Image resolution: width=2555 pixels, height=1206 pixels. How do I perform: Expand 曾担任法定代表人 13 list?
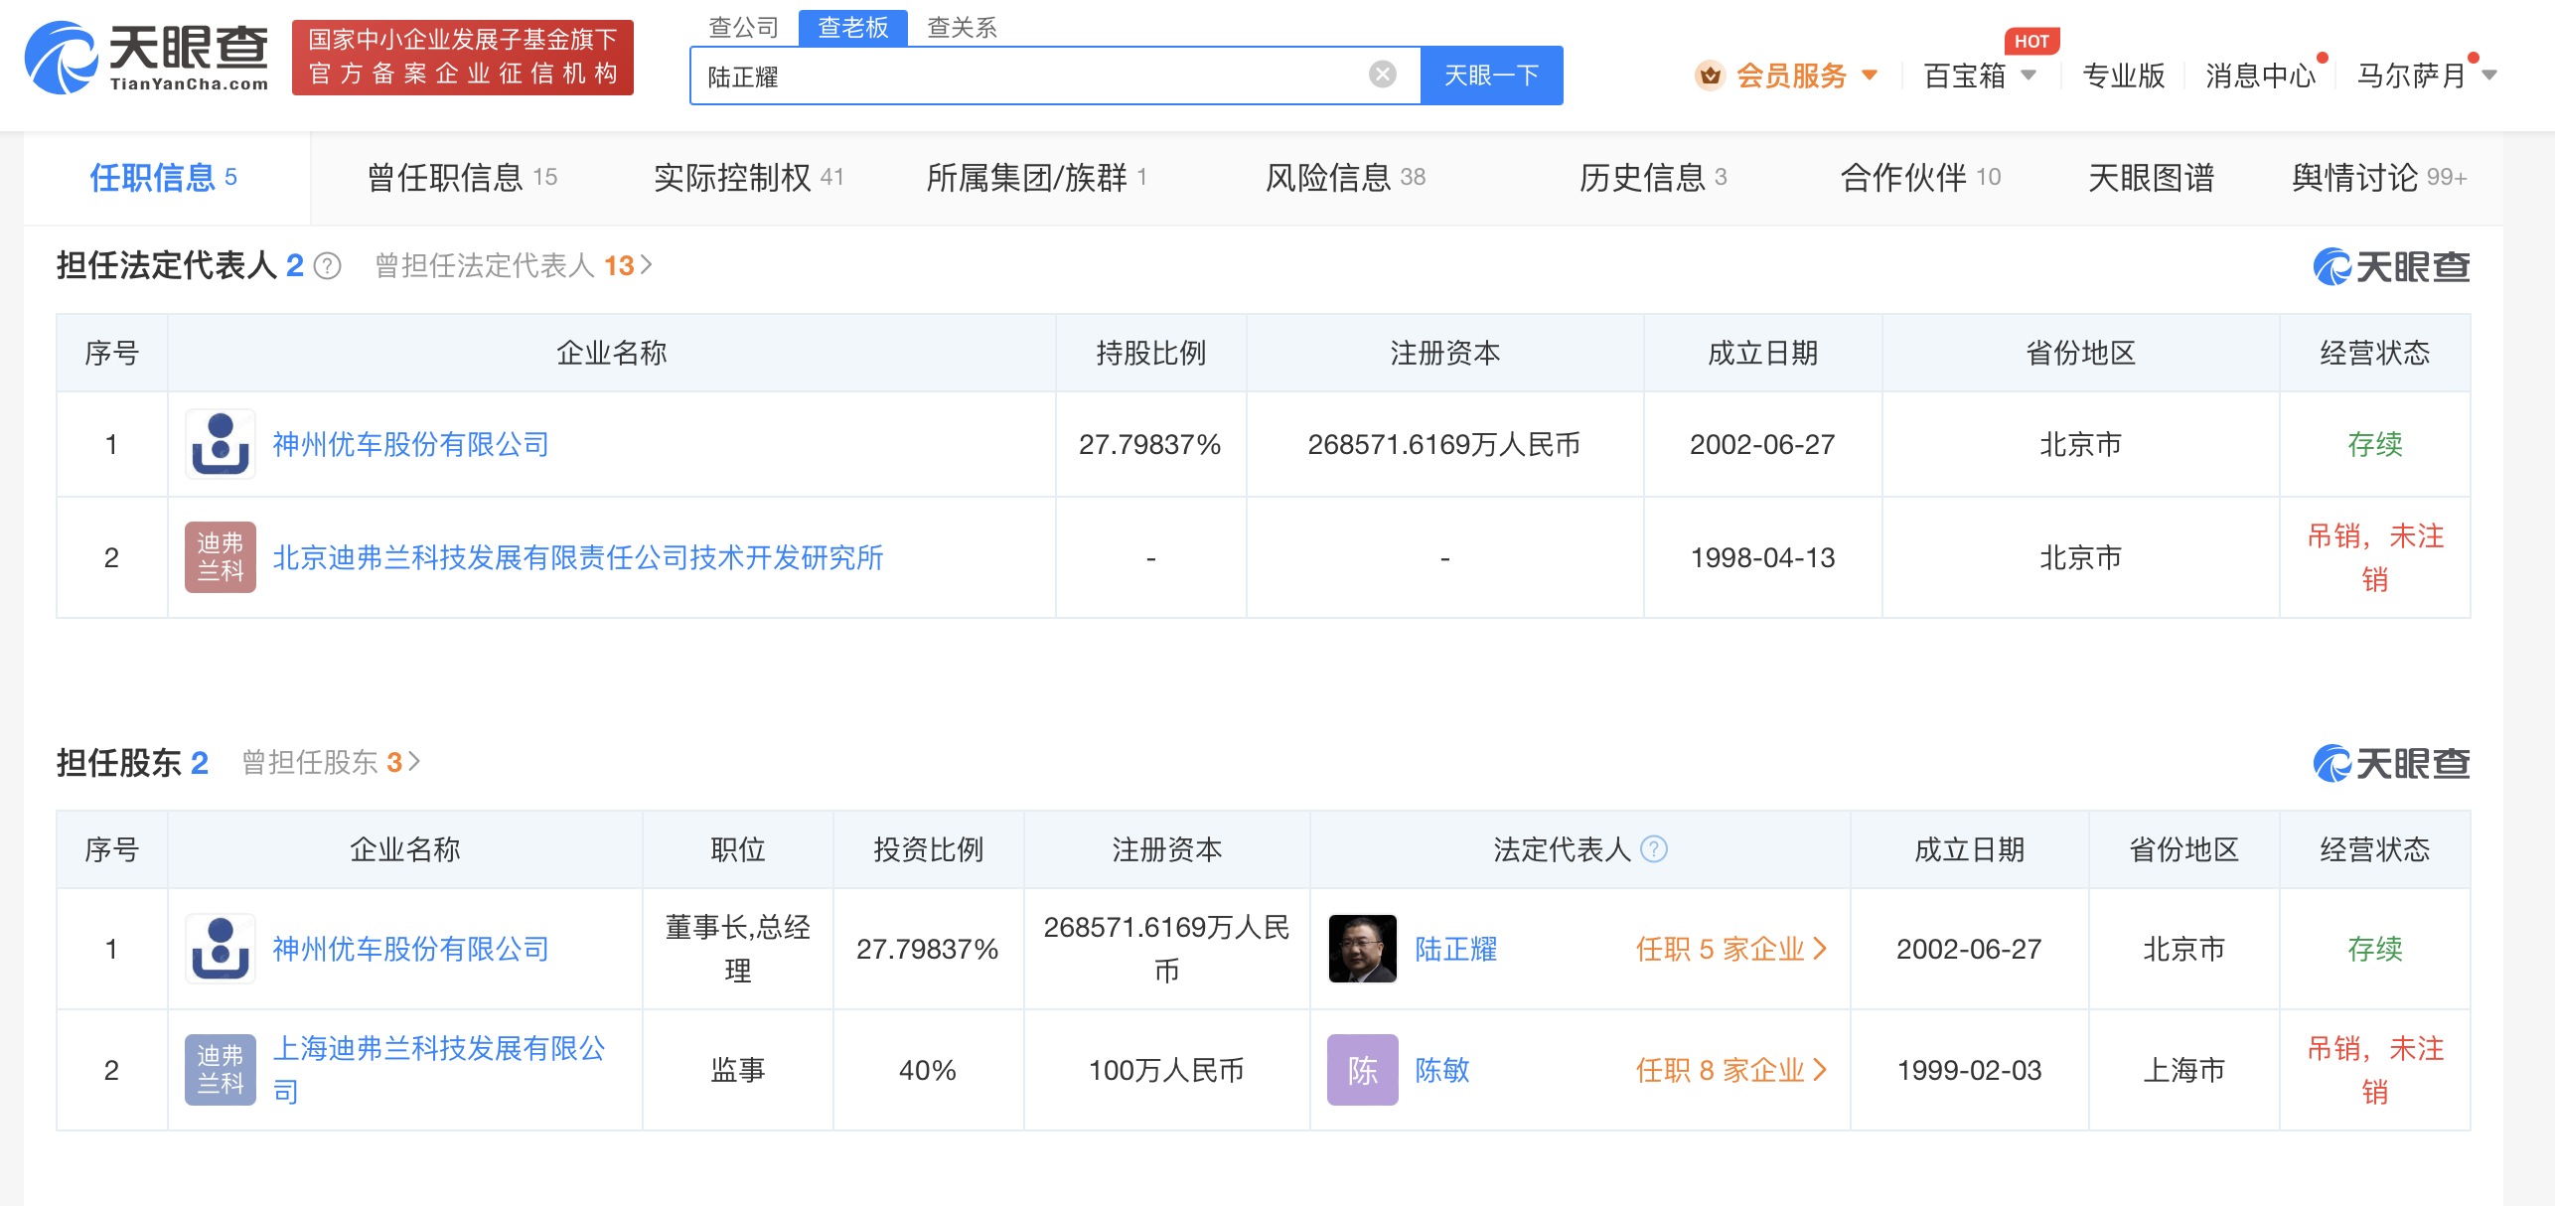514,265
